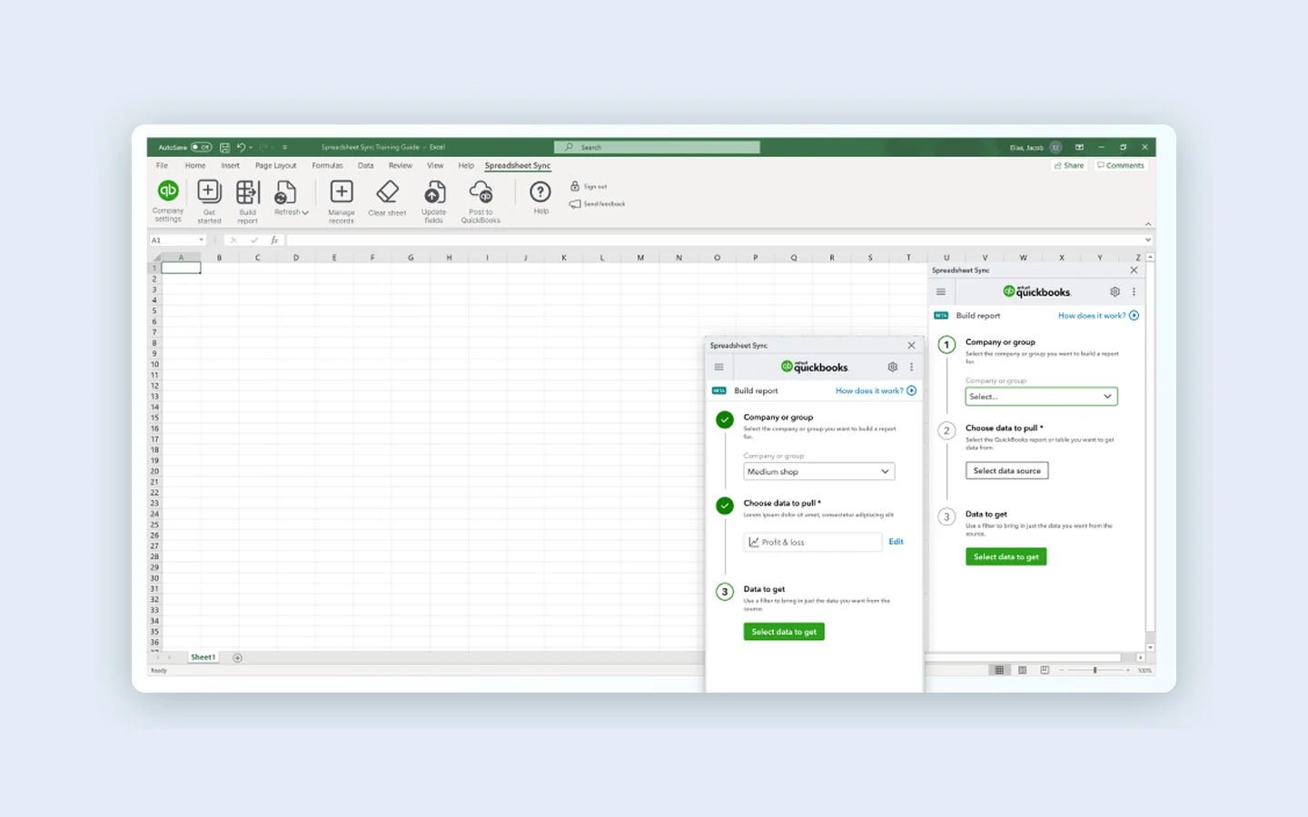Image resolution: width=1308 pixels, height=817 pixels.
Task: Click Sign out in the ribbon
Action: (x=589, y=186)
